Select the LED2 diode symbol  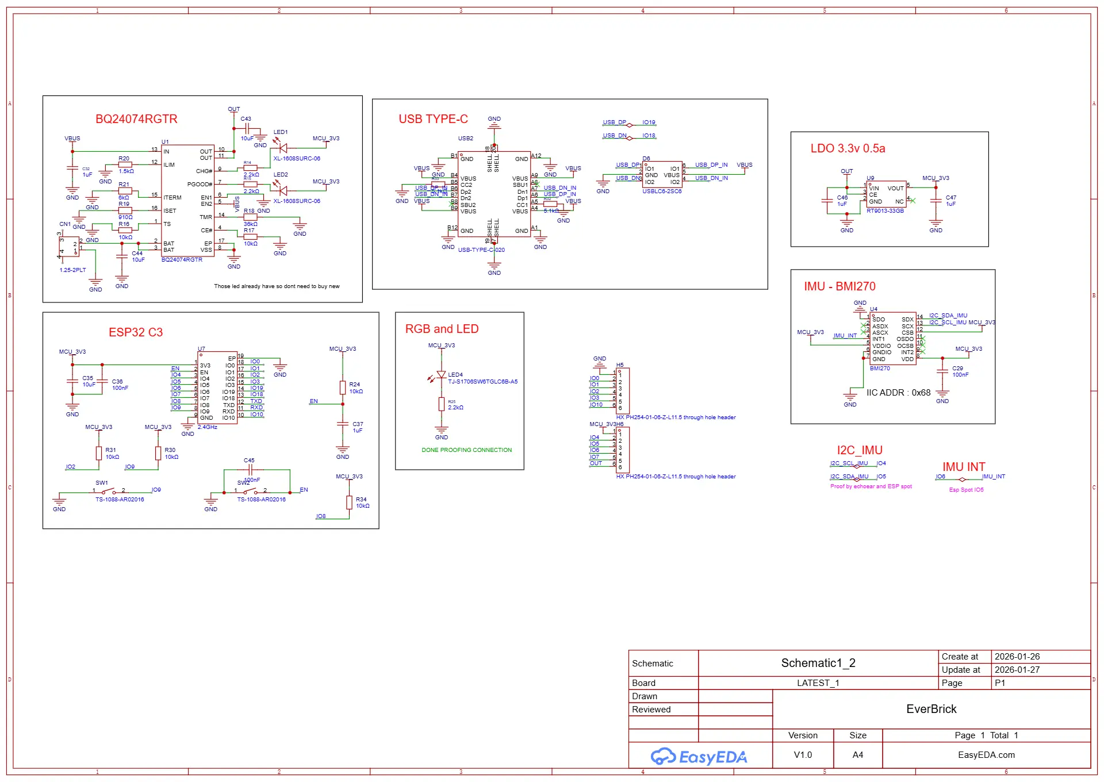pyautogui.click(x=282, y=190)
